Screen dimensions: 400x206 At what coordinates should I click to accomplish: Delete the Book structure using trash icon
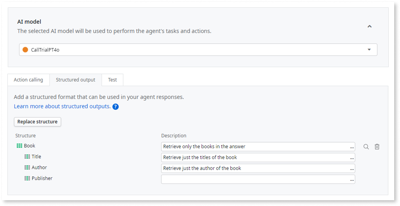pyautogui.click(x=377, y=147)
